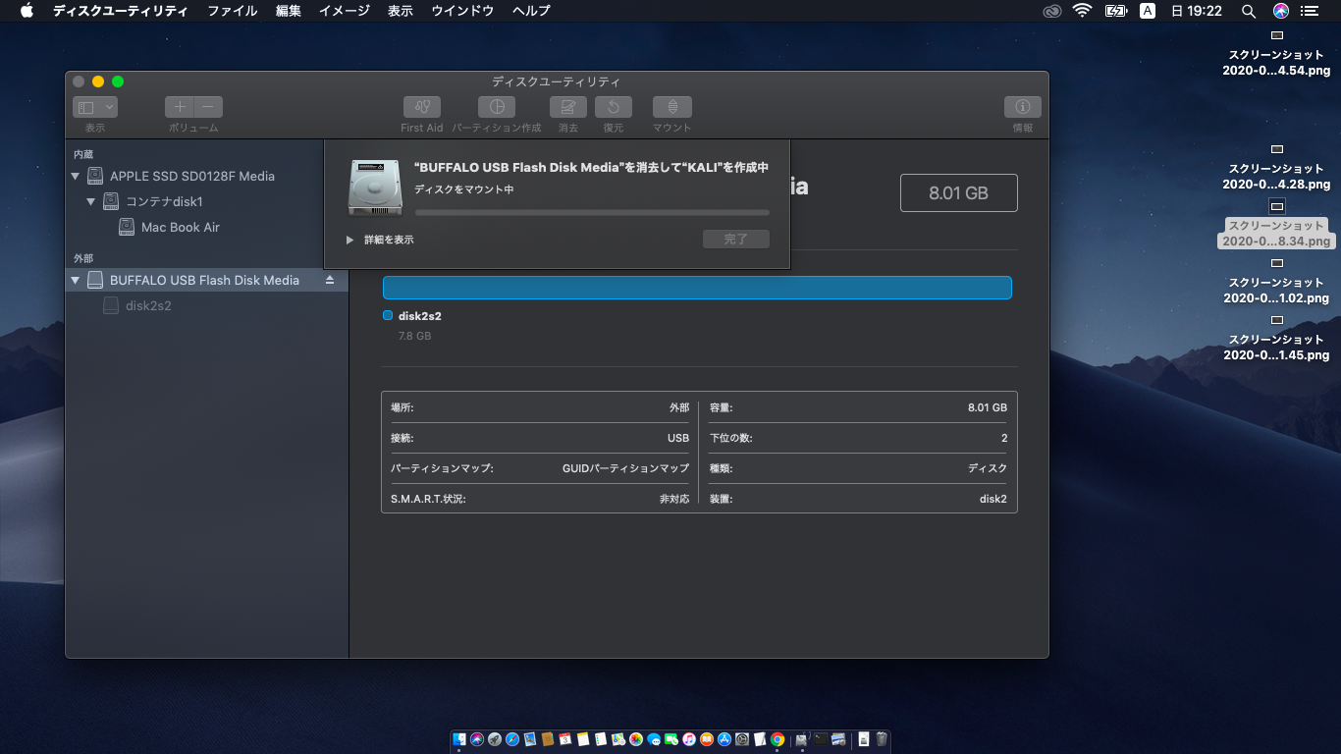Open Photos from the Dock

(x=636, y=739)
